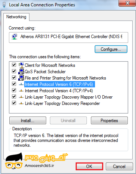Click the File and Printer Sharing icon
Image resolution: width=136 pixels, height=174 pixels.
(21, 78)
